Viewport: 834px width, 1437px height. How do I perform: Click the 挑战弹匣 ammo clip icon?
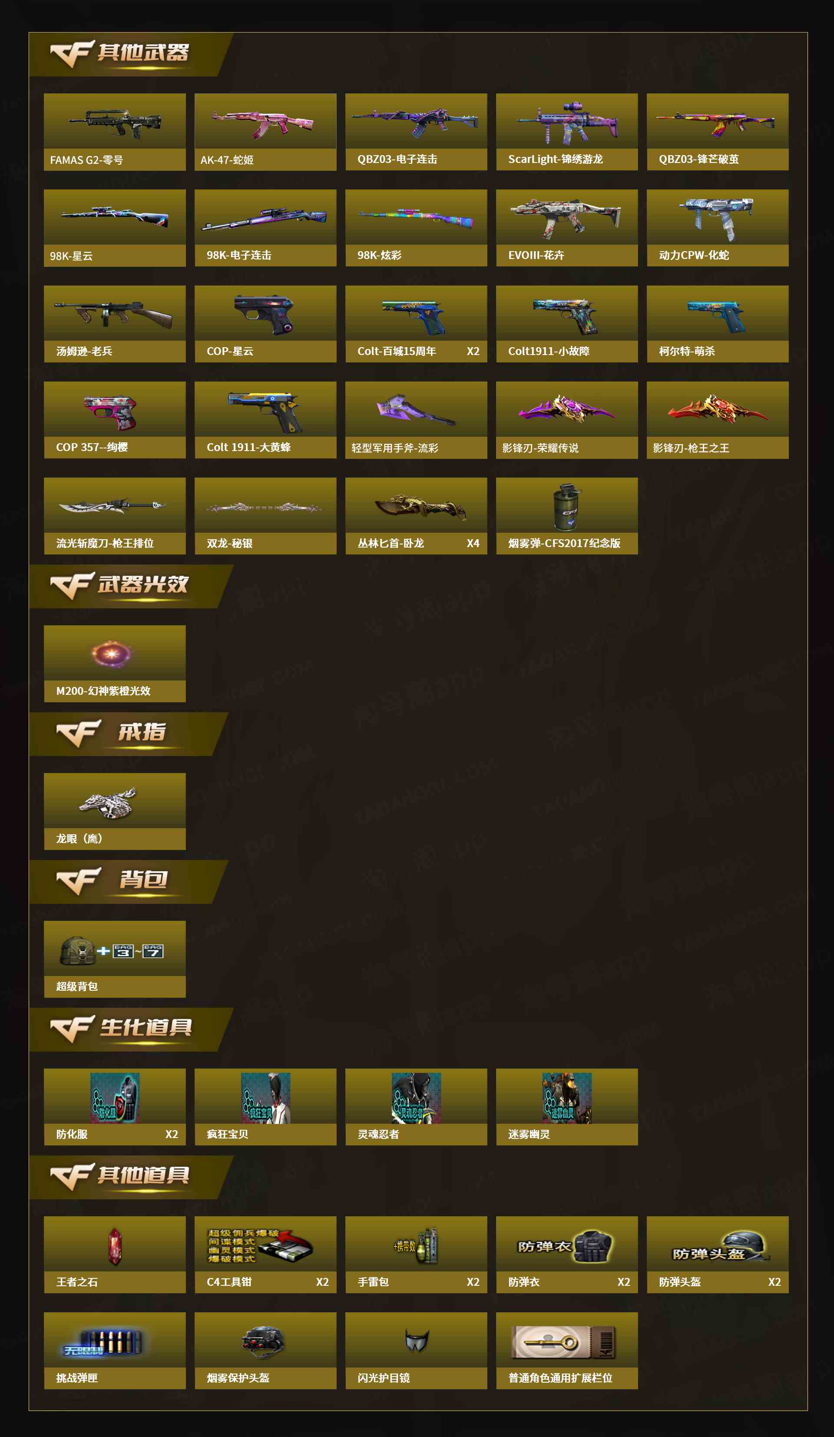pyautogui.click(x=103, y=1342)
